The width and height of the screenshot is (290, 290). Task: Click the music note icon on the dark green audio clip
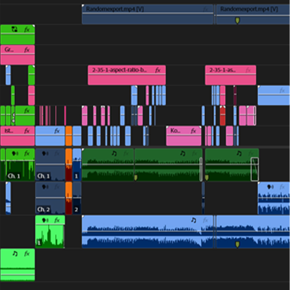point(115,153)
